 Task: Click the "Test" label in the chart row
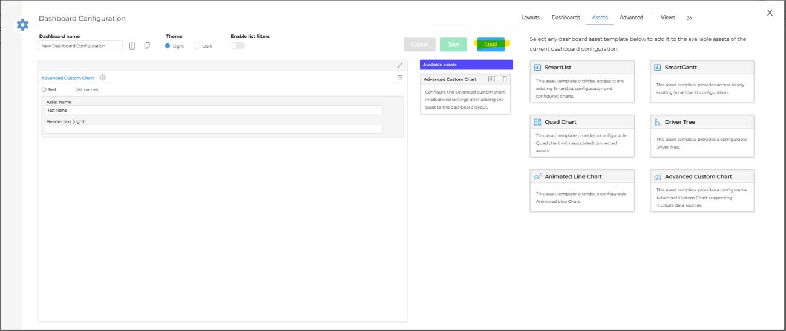tap(52, 89)
